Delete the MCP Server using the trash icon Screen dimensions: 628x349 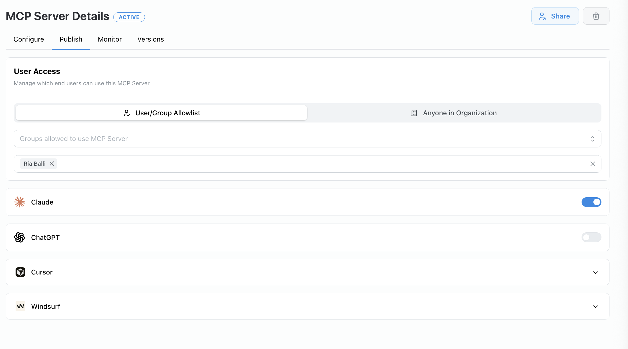point(596,16)
